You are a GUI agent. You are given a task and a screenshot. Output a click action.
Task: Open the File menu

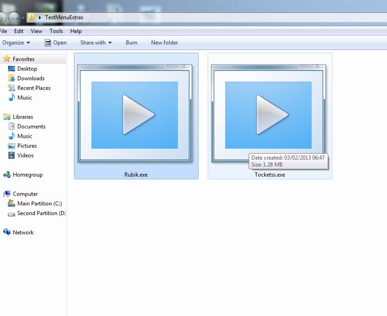(3, 31)
